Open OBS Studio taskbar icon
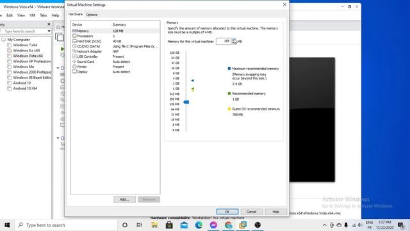The width and height of the screenshot is (410, 231). point(258,225)
